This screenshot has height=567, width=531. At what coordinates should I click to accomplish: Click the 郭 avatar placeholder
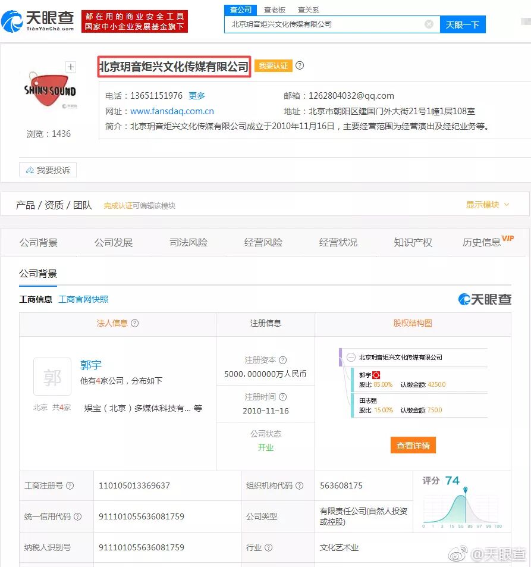52,377
